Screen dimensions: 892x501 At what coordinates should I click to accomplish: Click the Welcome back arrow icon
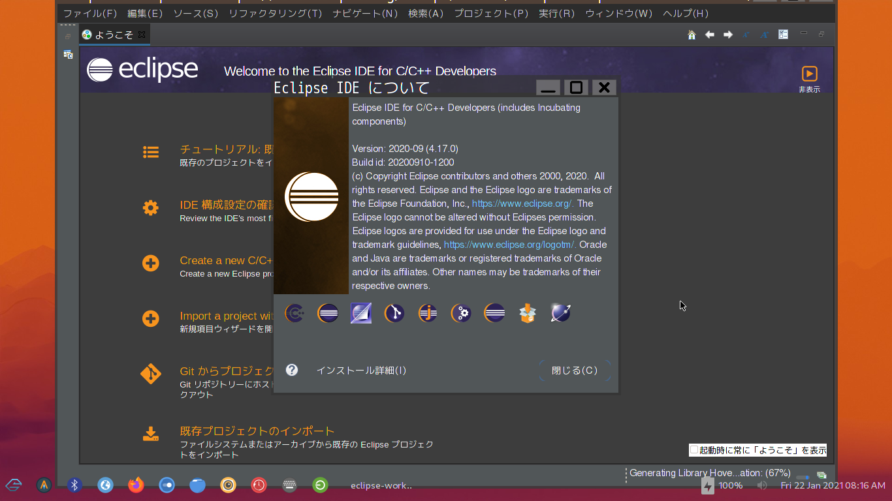coord(710,35)
